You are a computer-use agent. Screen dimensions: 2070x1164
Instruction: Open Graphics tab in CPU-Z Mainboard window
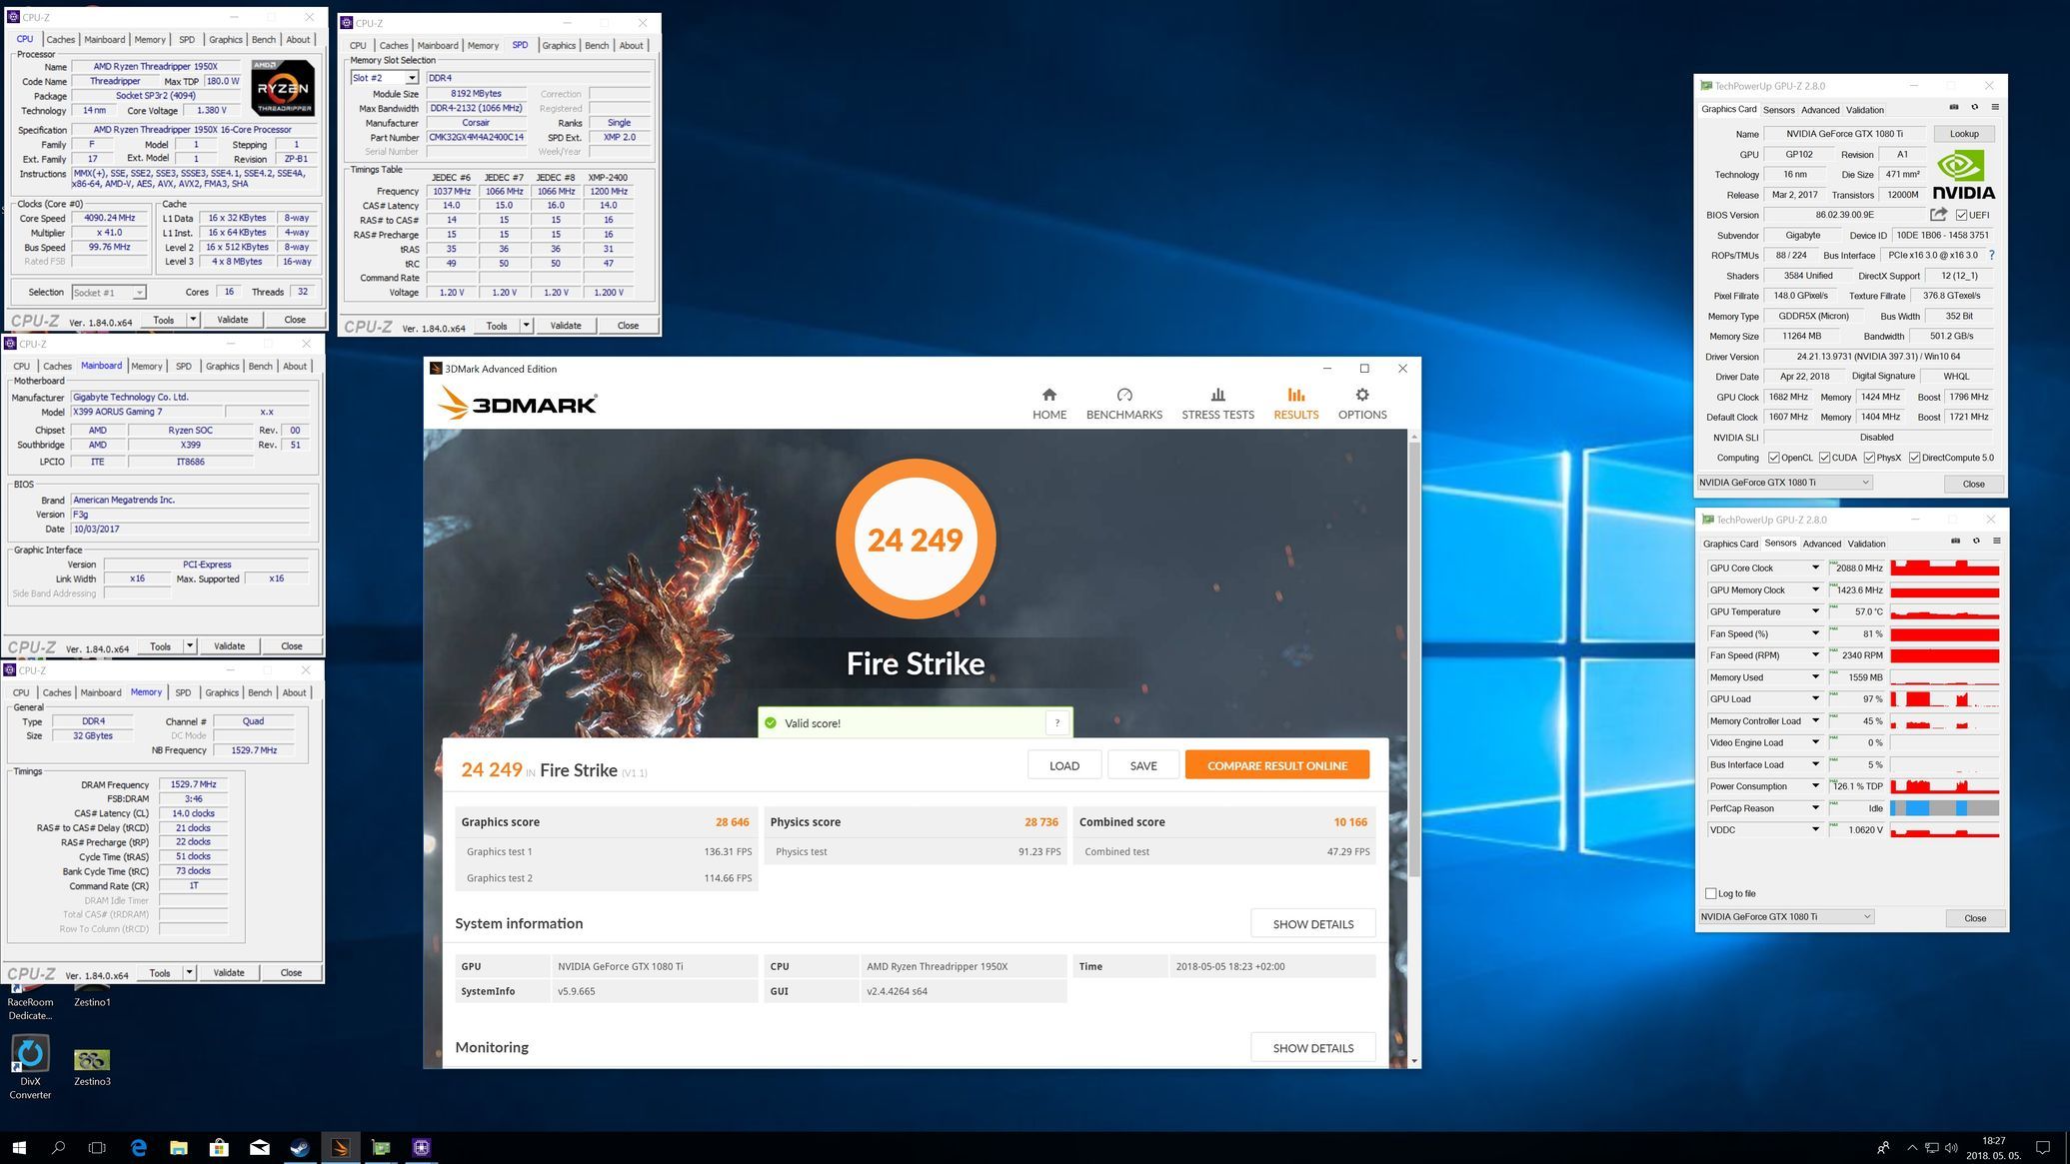click(222, 366)
